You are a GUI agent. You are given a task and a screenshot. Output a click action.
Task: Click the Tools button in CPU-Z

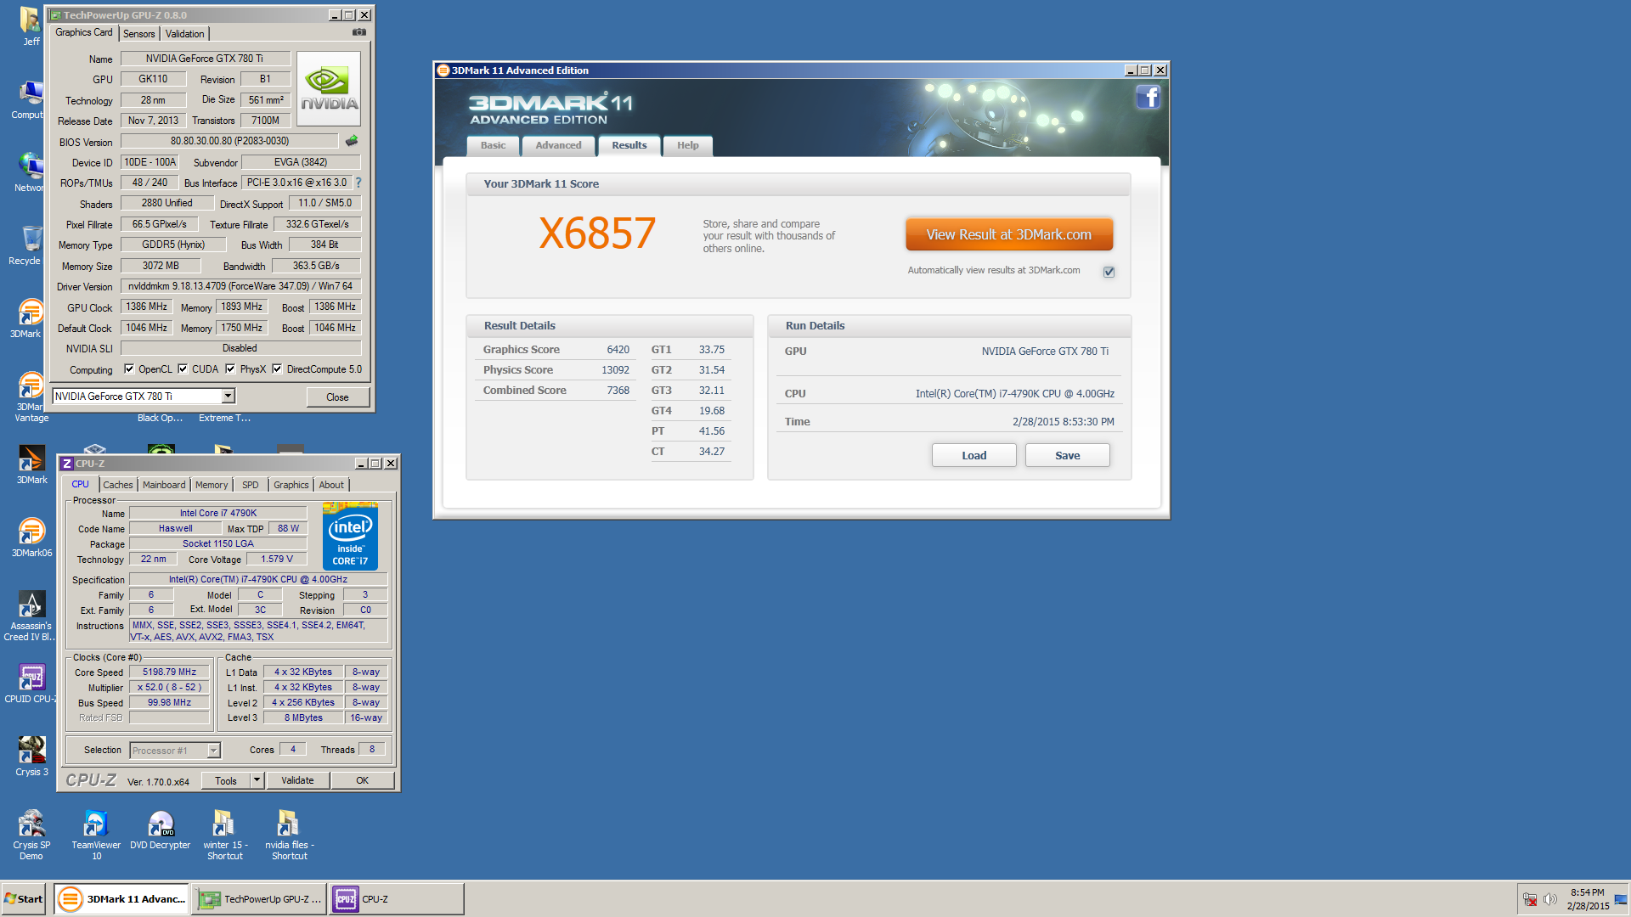pyautogui.click(x=226, y=780)
